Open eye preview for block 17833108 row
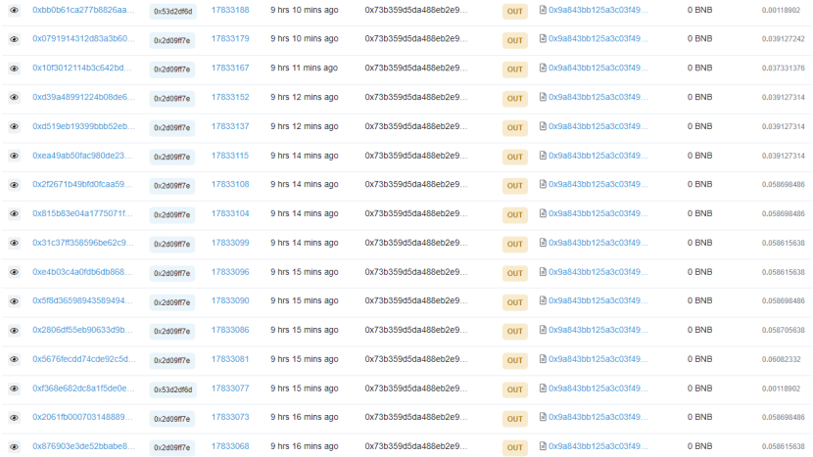This screenshot has width=813, height=457. point(14,185)
